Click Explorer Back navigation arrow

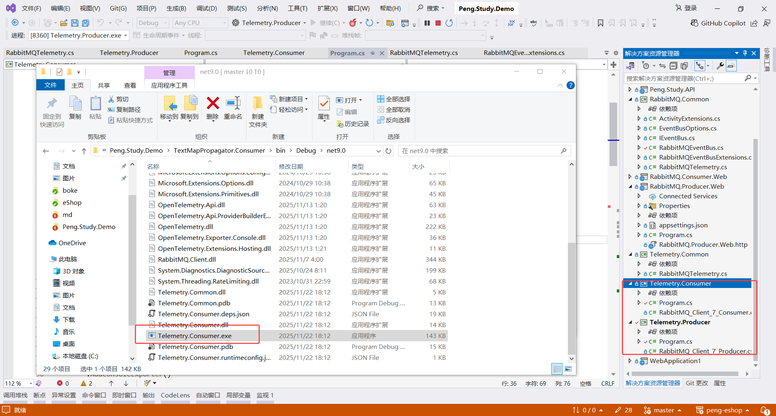tap(46, 151)
